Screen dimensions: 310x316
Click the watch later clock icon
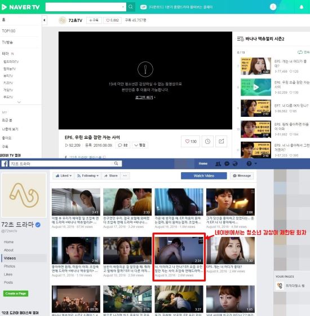pos(207,141)
